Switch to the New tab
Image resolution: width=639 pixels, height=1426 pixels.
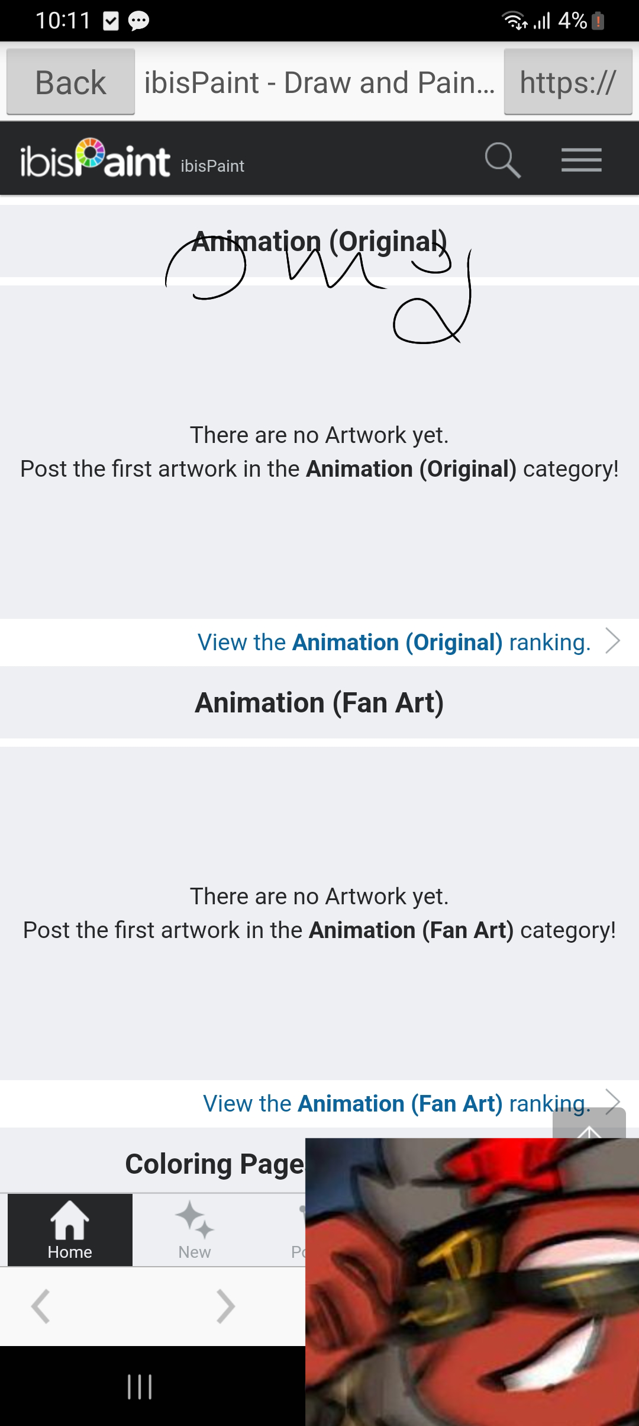click(x=195, y=1230)
